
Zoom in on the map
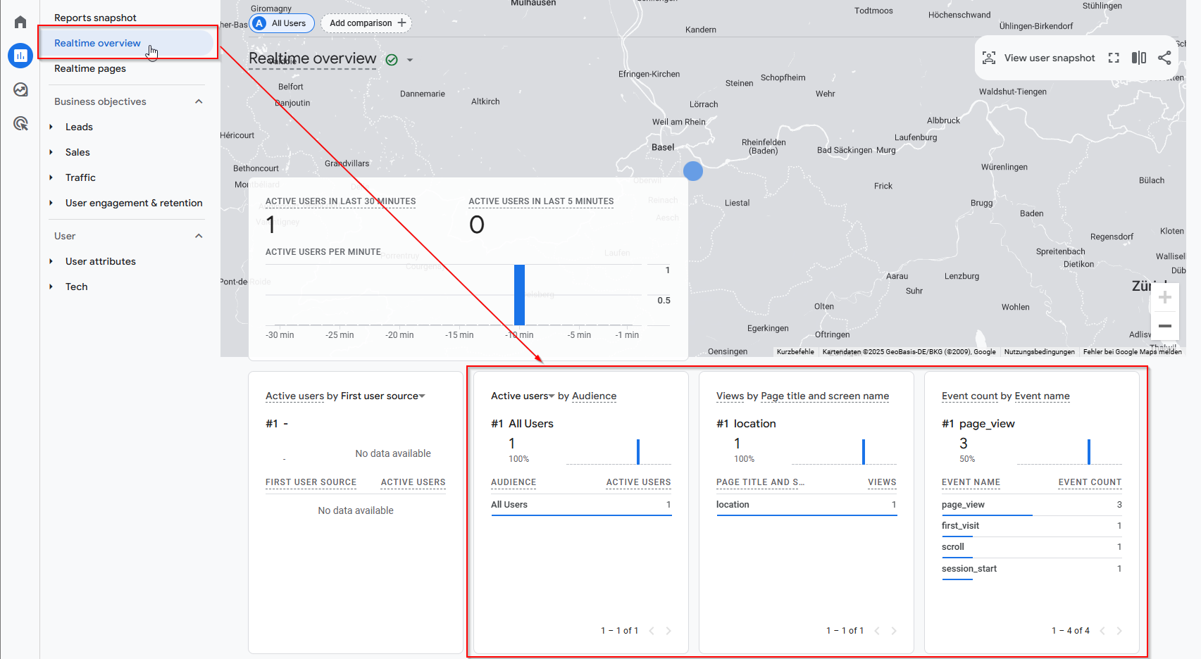click(1165, 298)
